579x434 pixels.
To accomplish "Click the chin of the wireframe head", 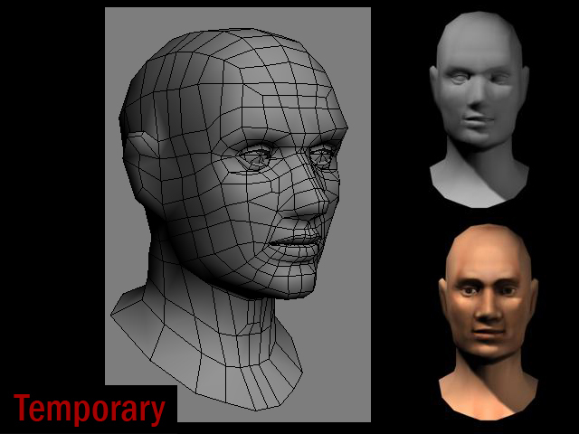I will pos(294,282).
